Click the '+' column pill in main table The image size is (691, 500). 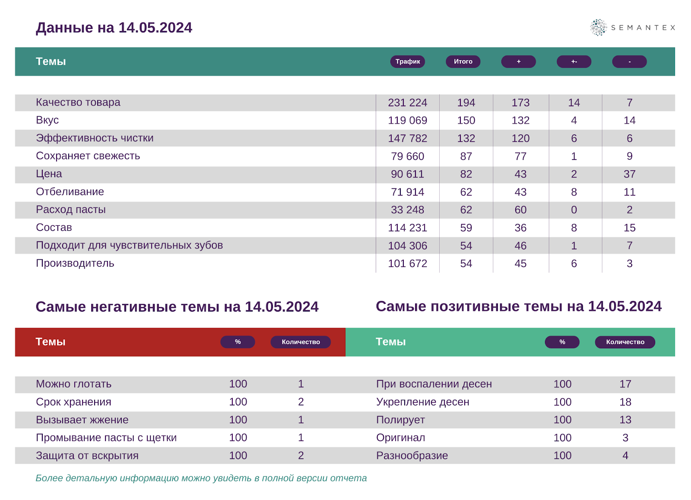518,61
